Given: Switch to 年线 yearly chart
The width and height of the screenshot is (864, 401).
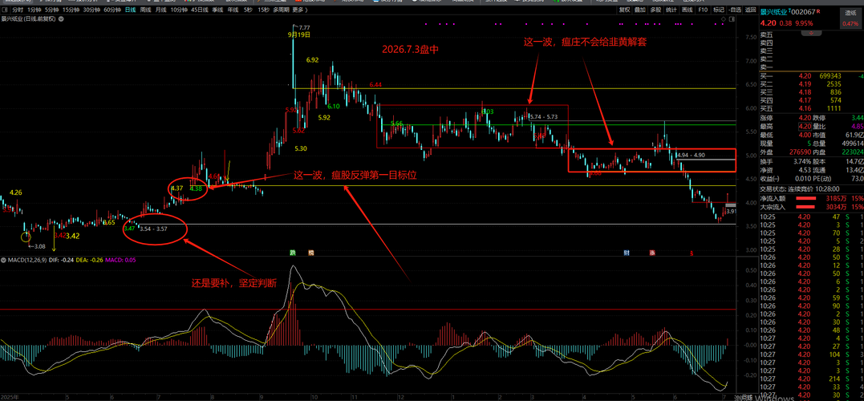Looking at the screenshot, I should 233,10.
